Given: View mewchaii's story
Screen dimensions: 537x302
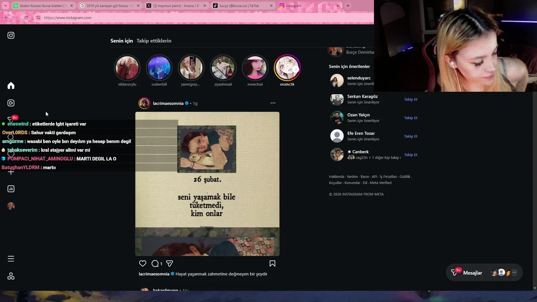Looking at the screenshot, I should click(x=255, y=68).
